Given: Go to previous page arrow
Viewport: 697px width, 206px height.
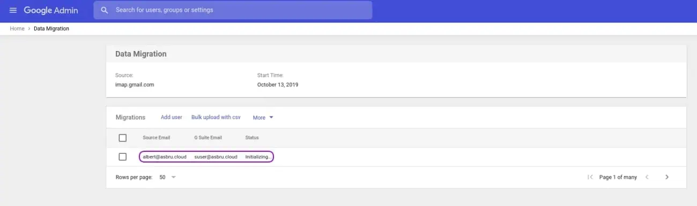Looking at the screenshot, I should (647, 177).
